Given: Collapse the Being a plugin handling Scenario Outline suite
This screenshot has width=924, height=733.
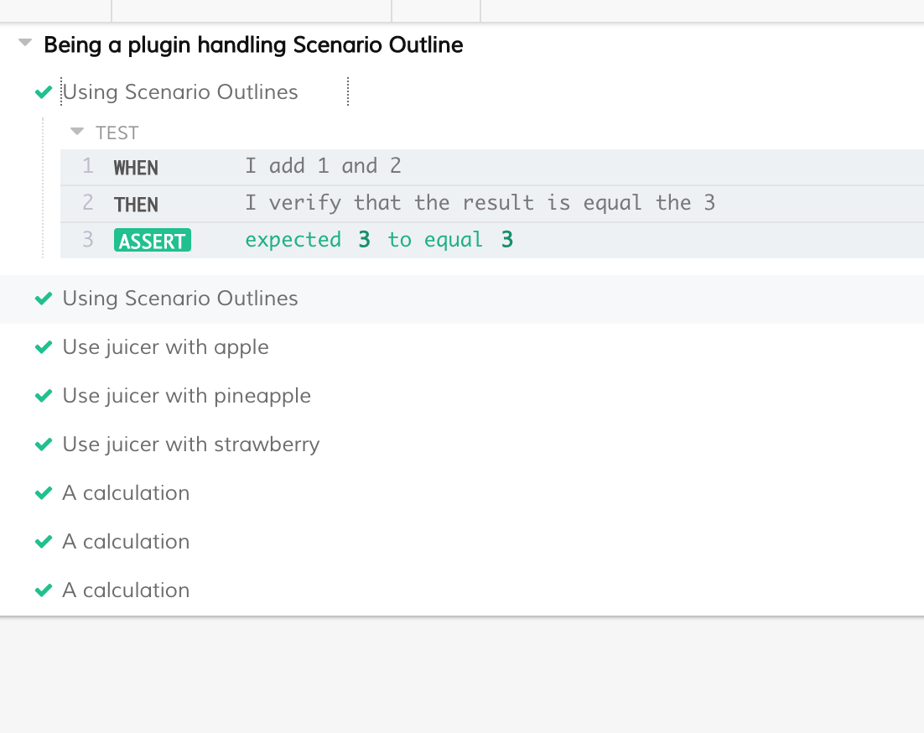Looking at the screenshot, I should 23,44.
